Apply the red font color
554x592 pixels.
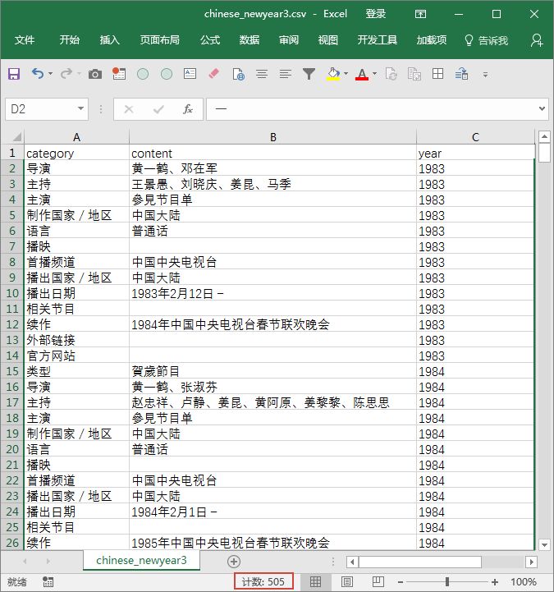(x=361, y=74)
